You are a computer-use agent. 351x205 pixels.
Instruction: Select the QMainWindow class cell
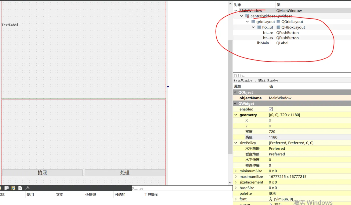point(289,11)
